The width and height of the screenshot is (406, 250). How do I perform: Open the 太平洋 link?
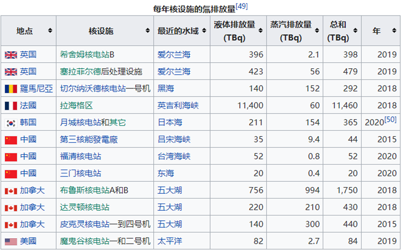coord(170,241)
